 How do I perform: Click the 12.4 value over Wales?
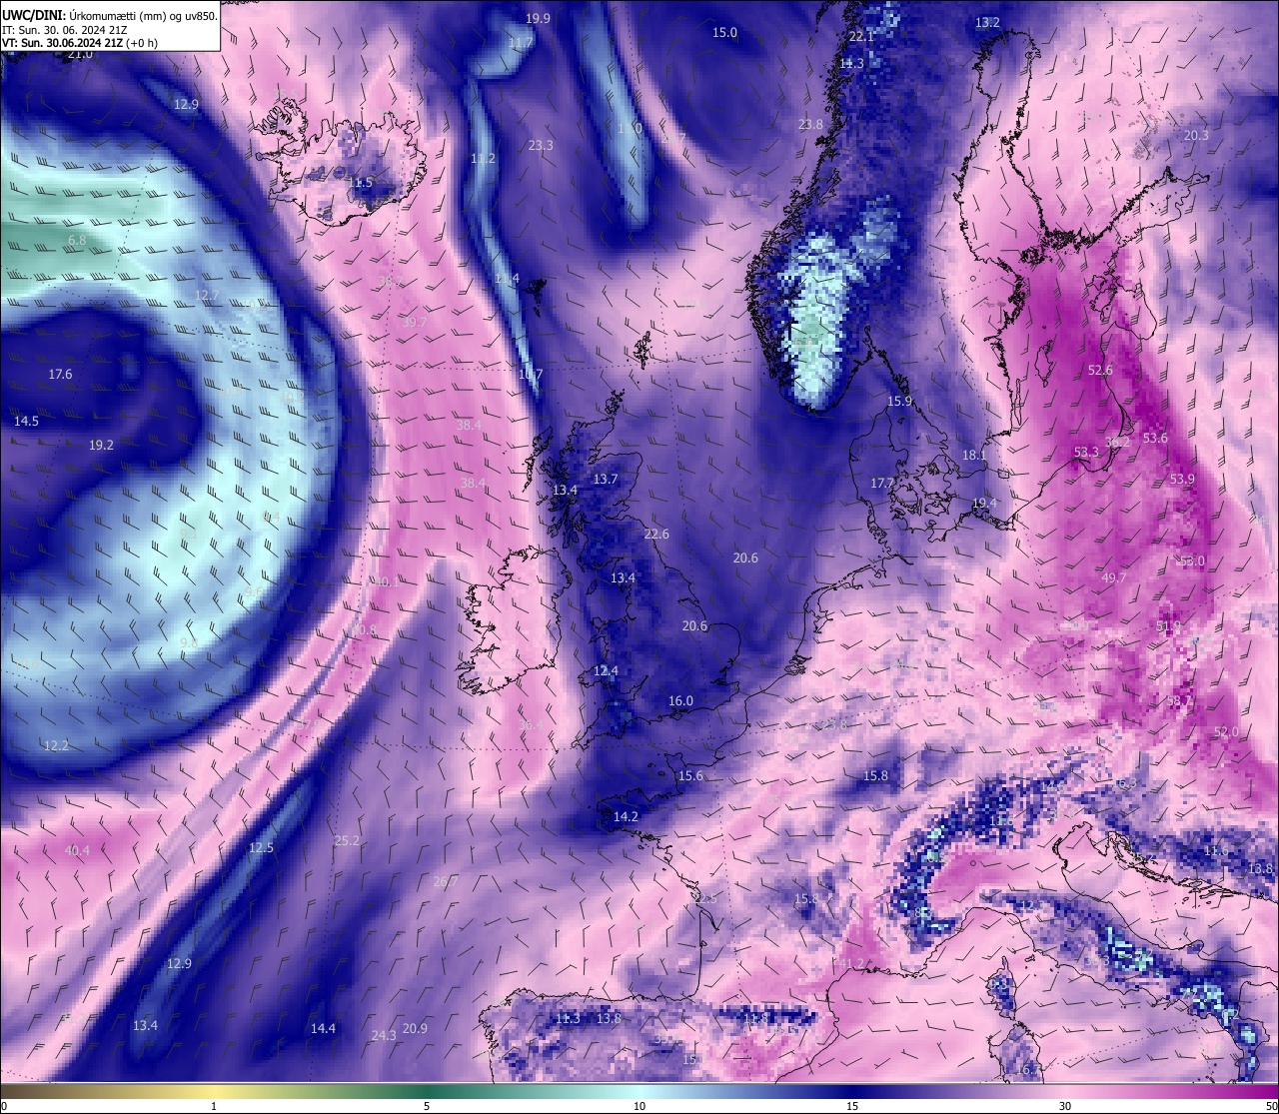[606, 671]
